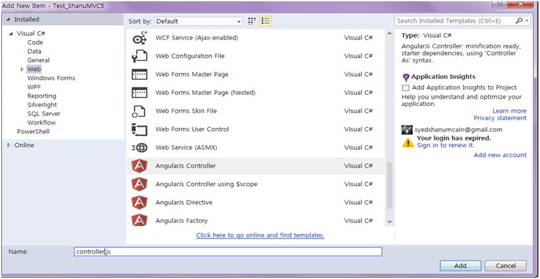Switch to list view layout
This screenshot has width=540, height=279.
pyautogui.click(x=265, y=21)
